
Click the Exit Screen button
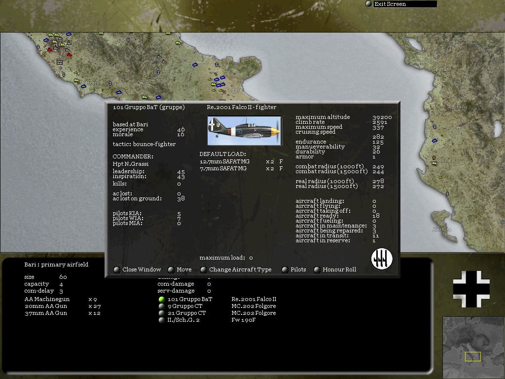[x=401, y=4]
